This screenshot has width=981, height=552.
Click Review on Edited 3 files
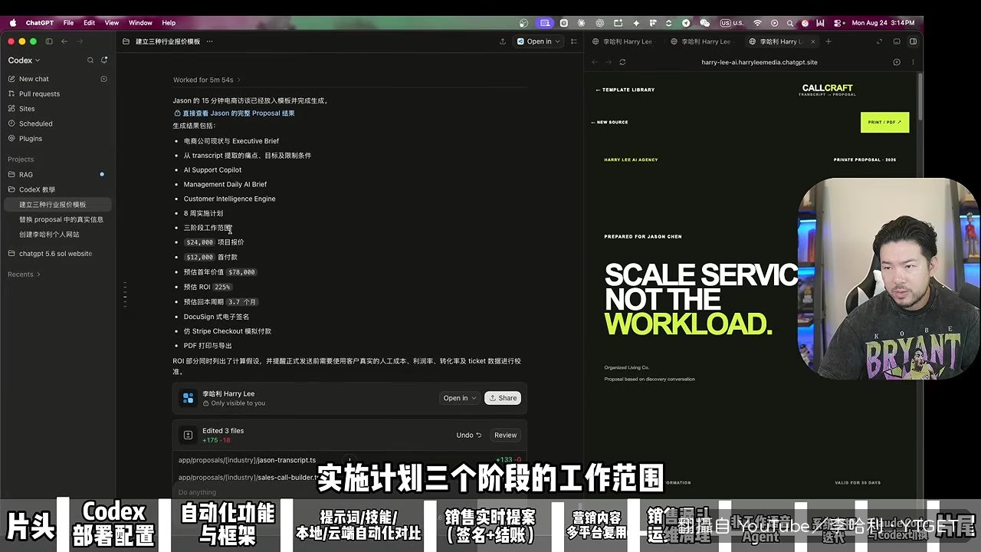(x=505, y=435)
